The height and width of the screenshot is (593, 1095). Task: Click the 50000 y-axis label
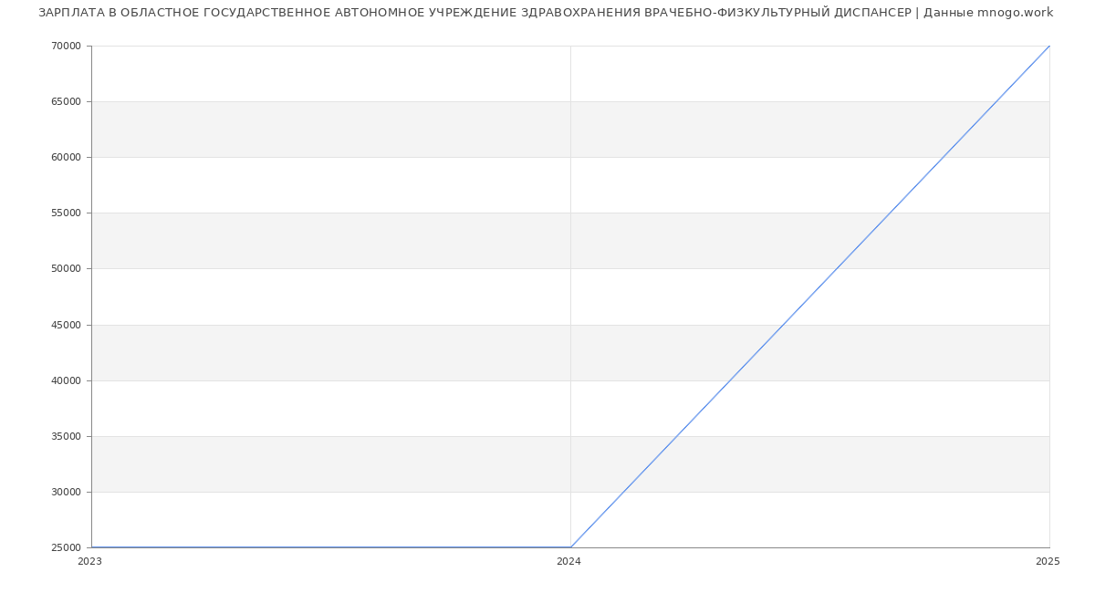coord(66,268)
